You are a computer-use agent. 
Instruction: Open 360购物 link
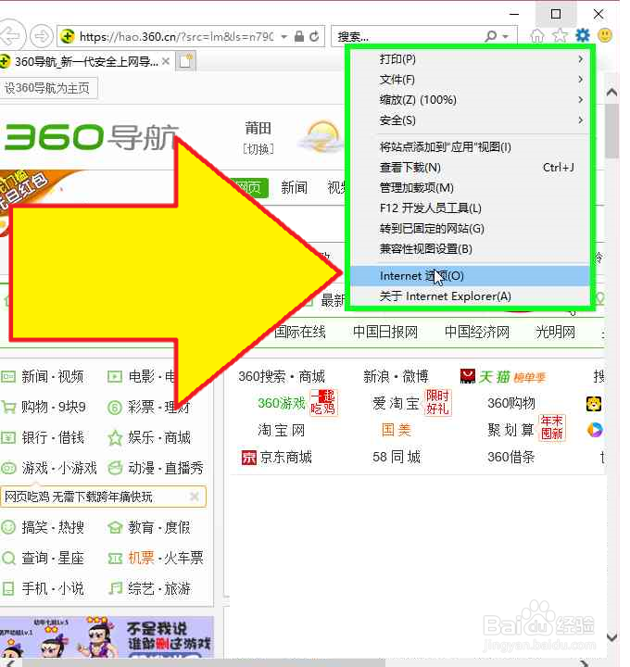pyautogui.click(x=510, y=403)
